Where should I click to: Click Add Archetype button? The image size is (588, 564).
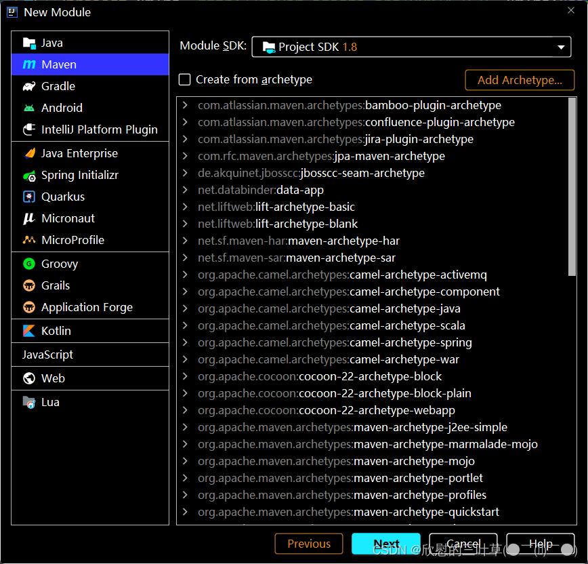tap(520, 80)
